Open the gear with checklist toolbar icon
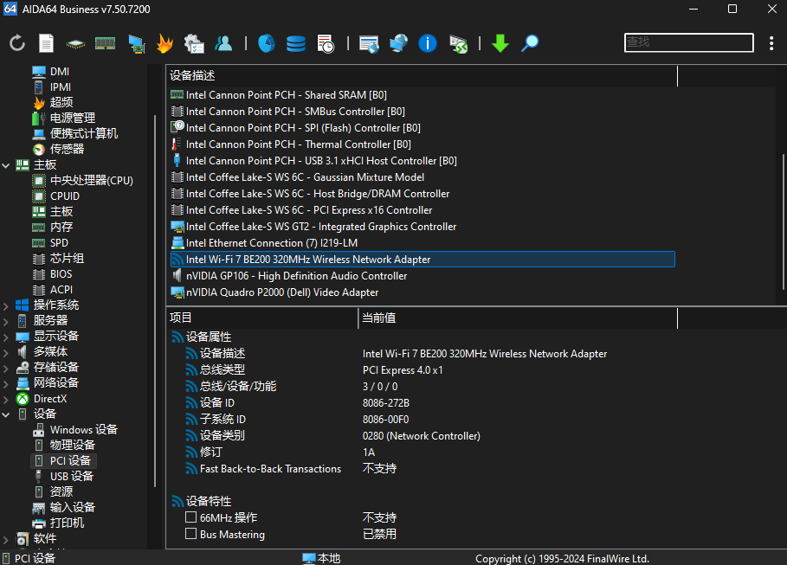The image size is (787, 565). coord(194,43)
